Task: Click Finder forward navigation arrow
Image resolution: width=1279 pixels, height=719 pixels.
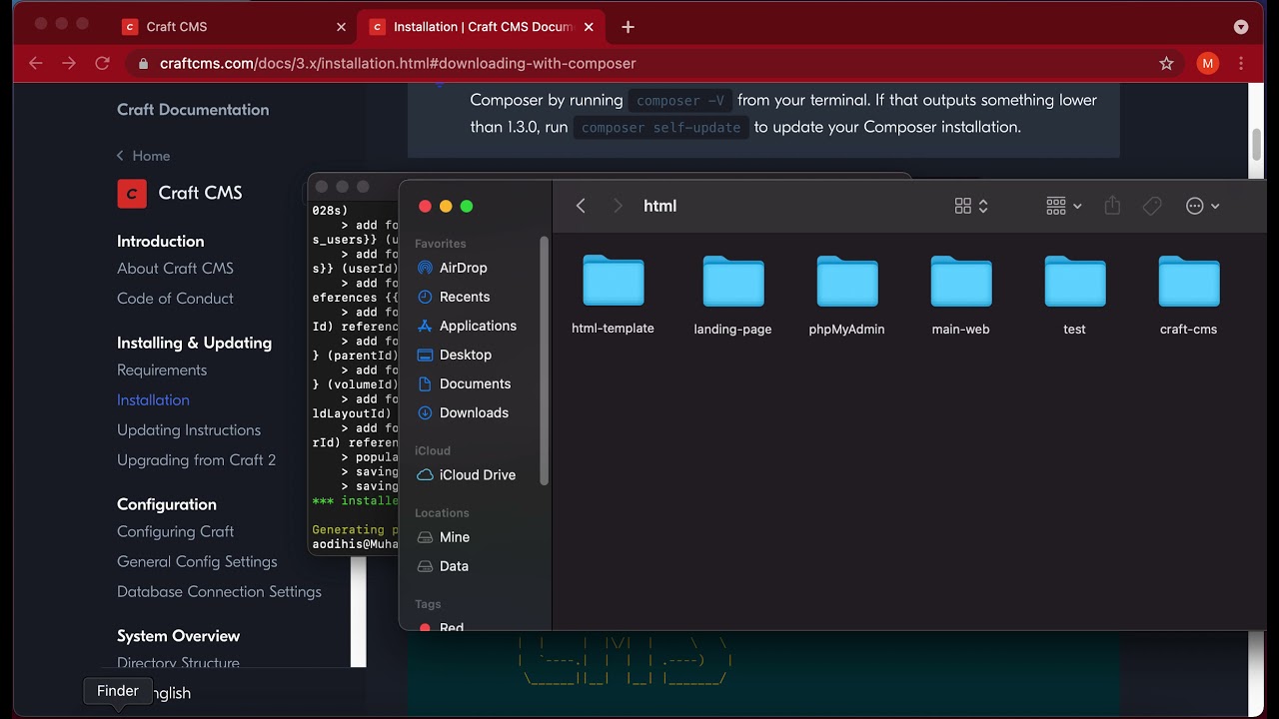Action: click(618, 206)
